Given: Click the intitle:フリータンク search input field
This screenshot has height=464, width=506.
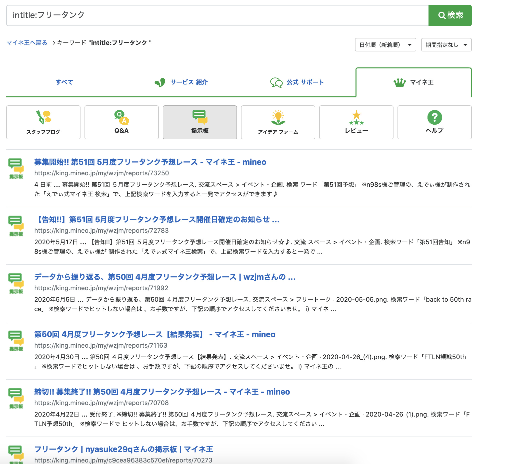Looking at the screenshot, I should point(216,15).
